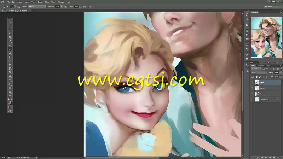Open the layer Opacity dropdown arrow
The height and width of the screenshot is (159, 283).
(281, 73)
